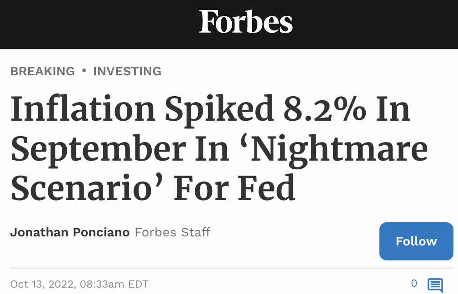
Task: Click the Forbes logo in header
Action: click(x=245, y=21)
